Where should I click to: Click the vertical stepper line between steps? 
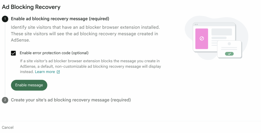5,58
